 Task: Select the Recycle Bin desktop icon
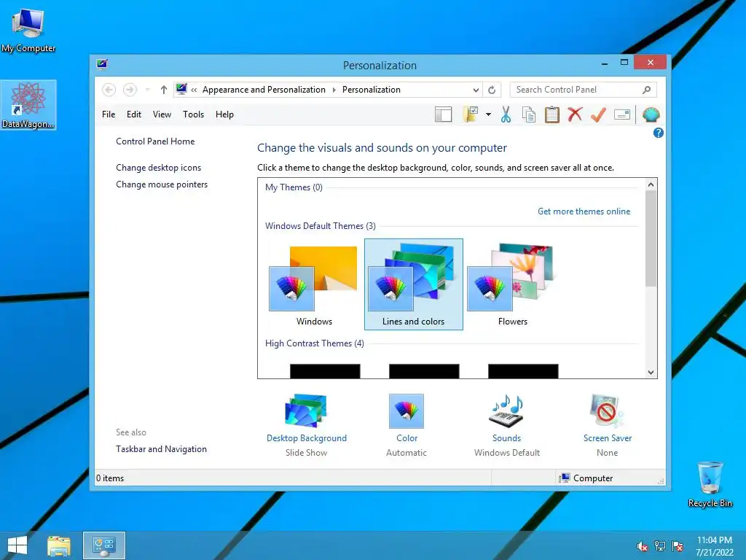[710, 484]
